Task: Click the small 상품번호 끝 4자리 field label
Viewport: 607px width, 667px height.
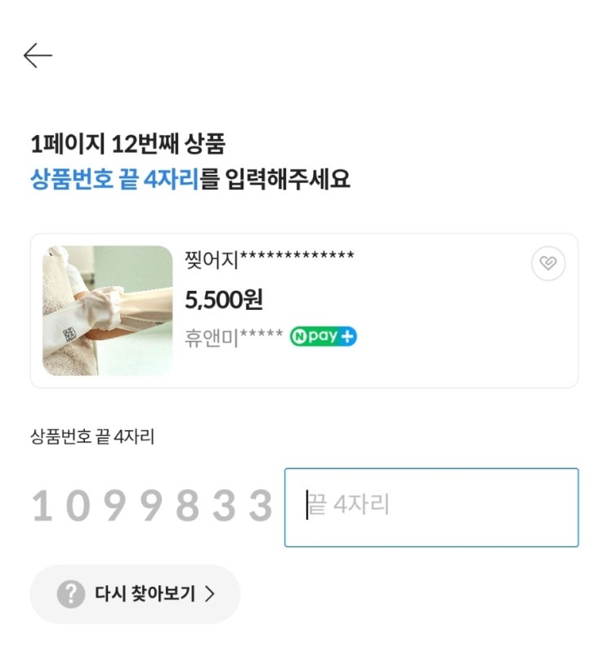Action: (92, 436)
